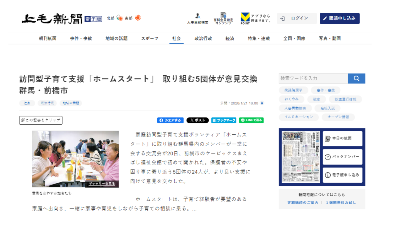Image resolution: width=402 pixels, height=226 pixels.
Task: Open 本日の紙面 from the sidebar
Action: [342, 138]
